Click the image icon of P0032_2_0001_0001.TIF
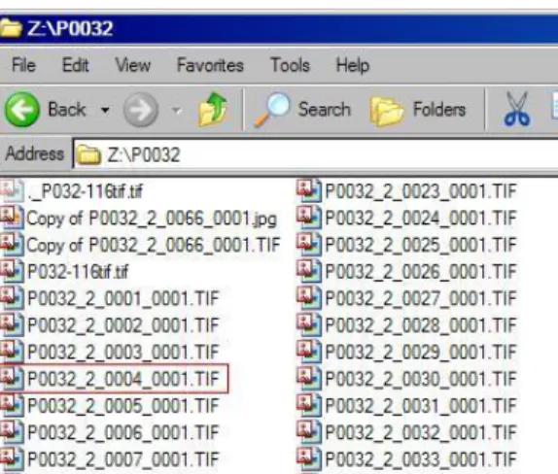The image size is (558, 474). 12,298
